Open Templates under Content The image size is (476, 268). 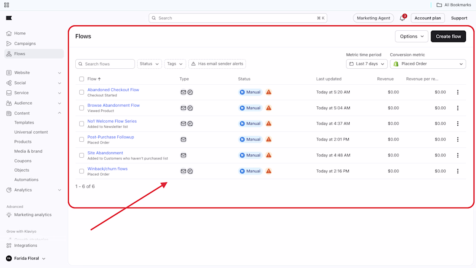pos(24,122)
